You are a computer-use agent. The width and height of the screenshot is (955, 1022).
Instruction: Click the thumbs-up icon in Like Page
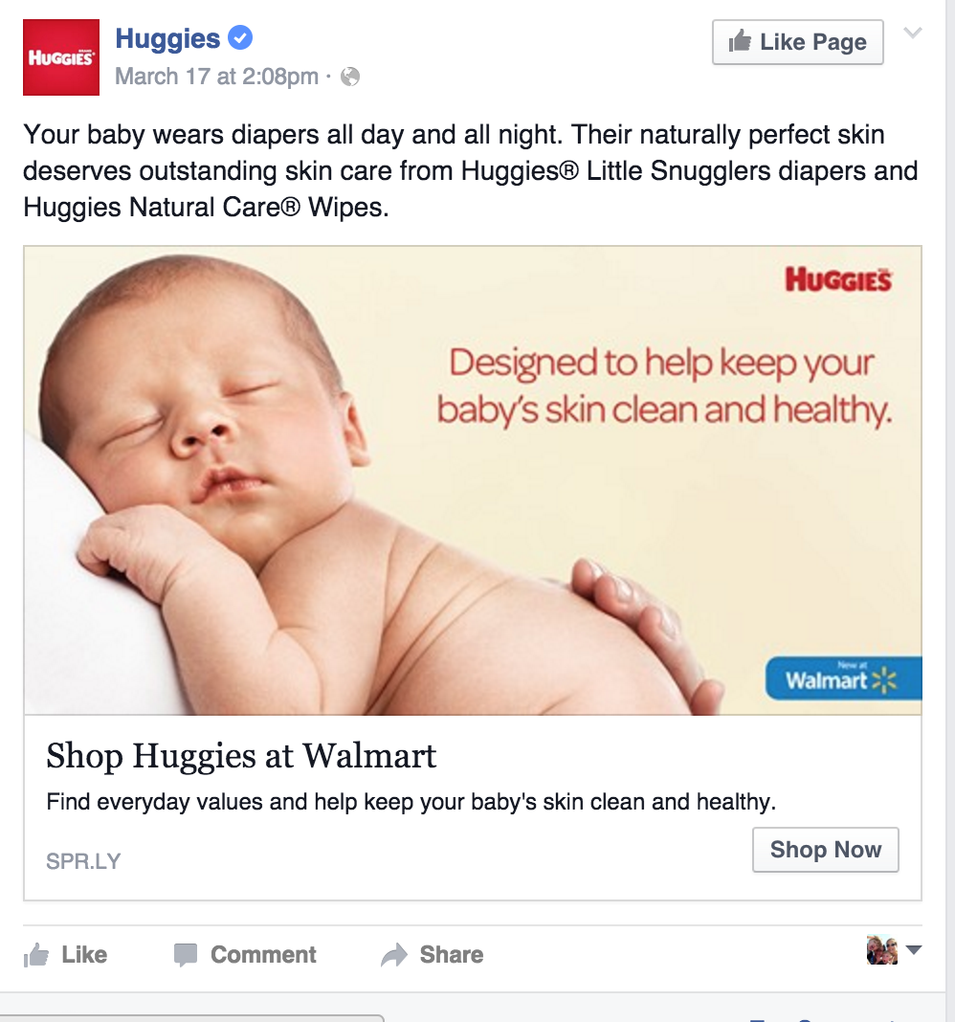[x=740, y=41]
